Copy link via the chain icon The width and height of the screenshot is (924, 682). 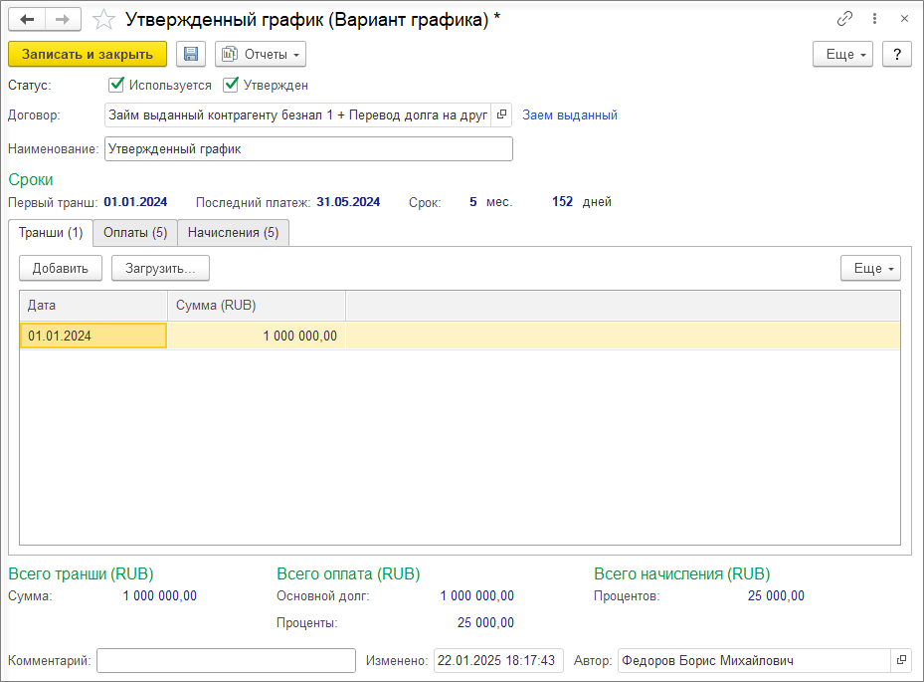(844, 19)
